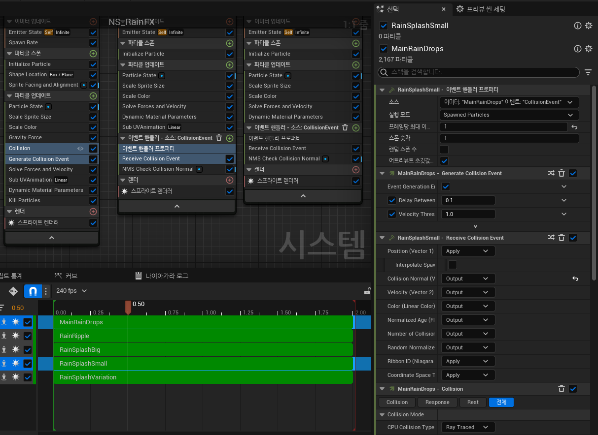Open the 240 fps frame rate dropdown
Viewport: 598px width, 435px height.
[71, 291]
